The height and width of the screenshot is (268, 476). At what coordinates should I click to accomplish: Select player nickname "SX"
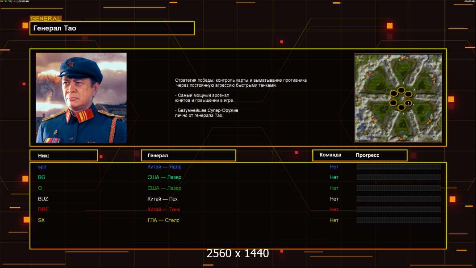[x=41, y=220]
